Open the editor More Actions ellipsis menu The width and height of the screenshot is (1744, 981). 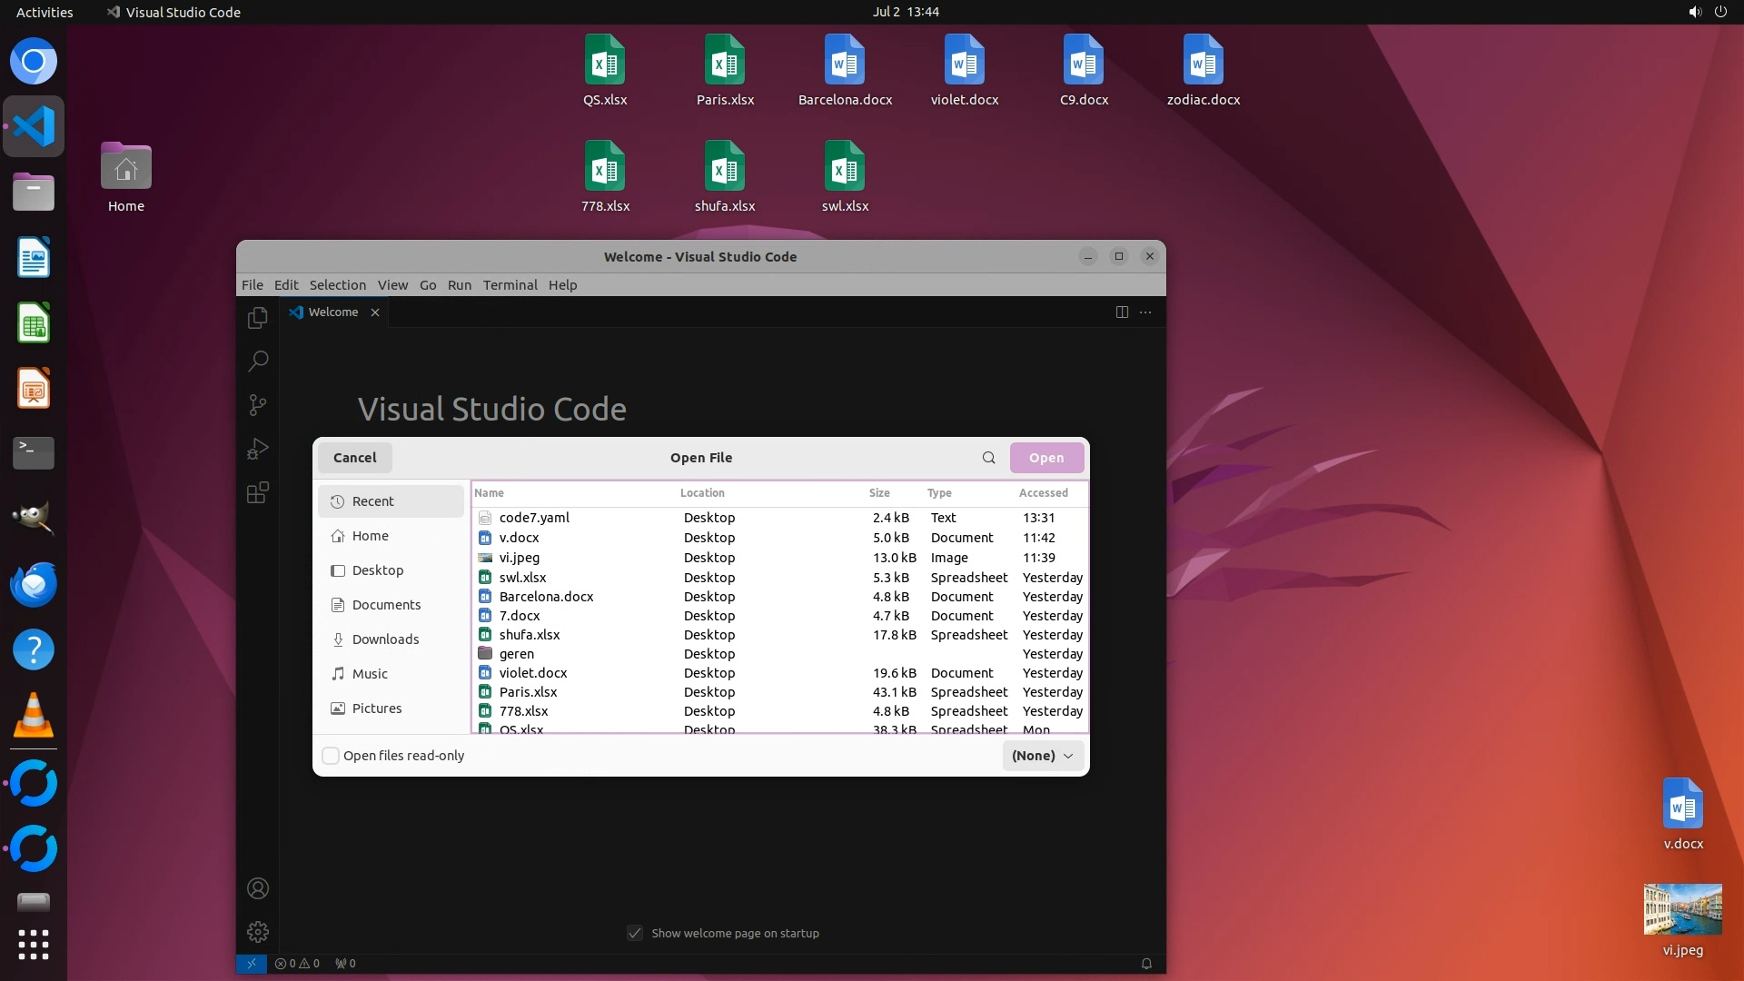(x=1145, y=312)
